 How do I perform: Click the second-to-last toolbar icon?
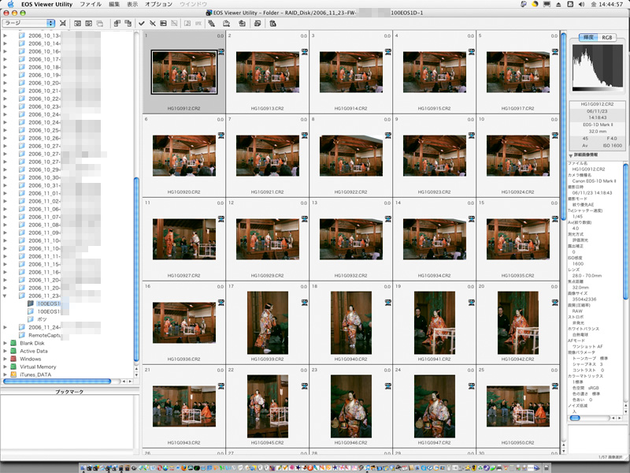(x=258, y=24)
